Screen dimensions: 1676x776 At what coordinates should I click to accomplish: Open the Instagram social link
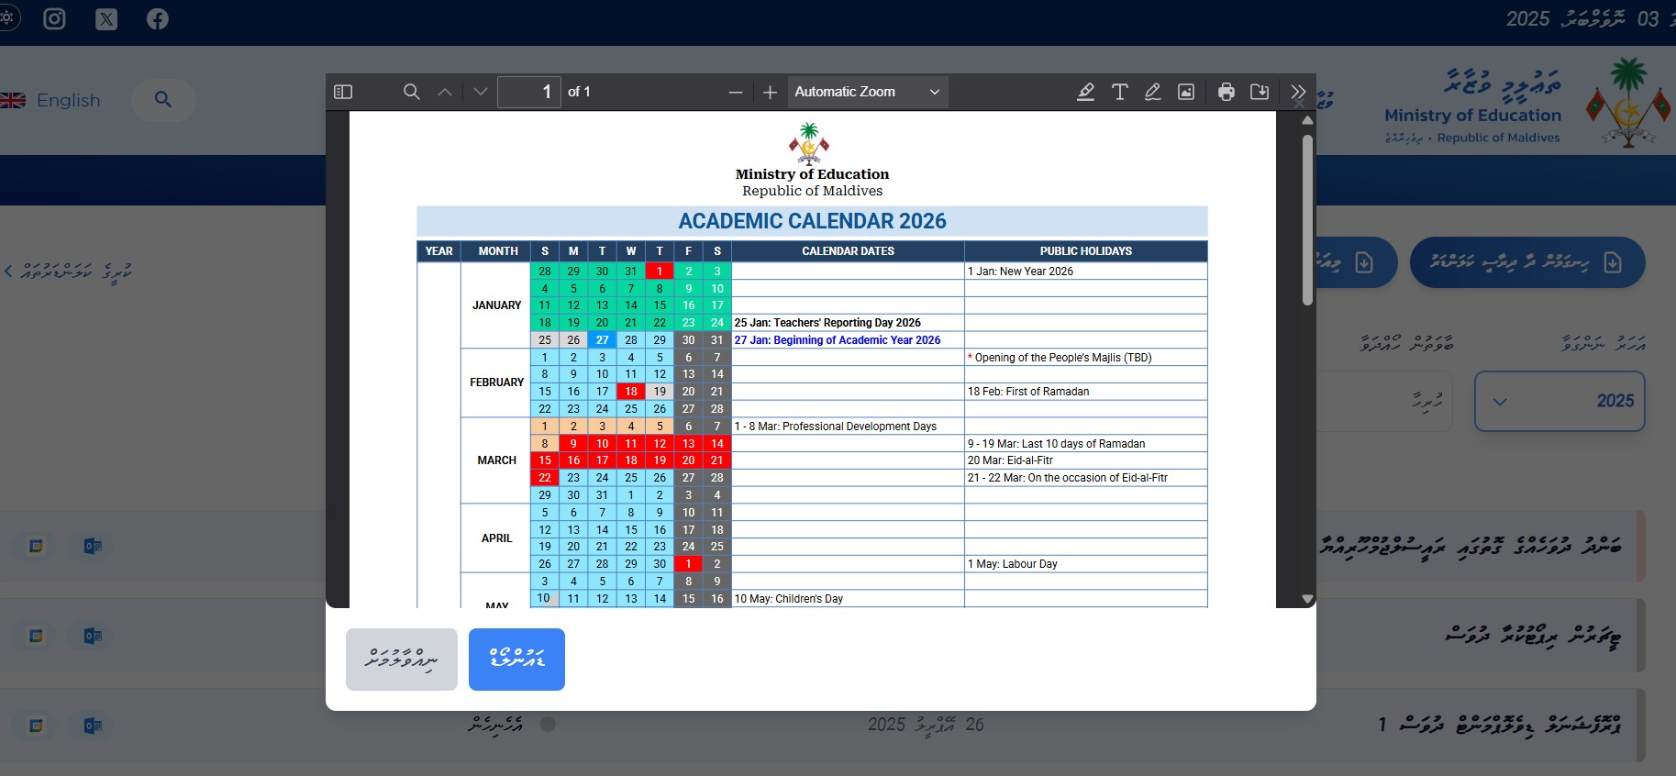55,18
